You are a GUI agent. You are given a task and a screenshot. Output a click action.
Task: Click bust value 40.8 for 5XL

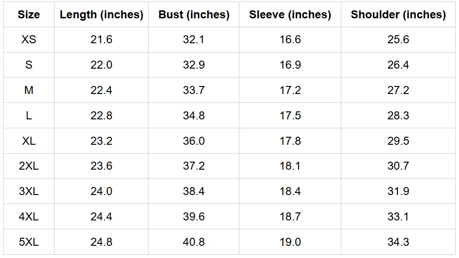[x=194, y=242]
